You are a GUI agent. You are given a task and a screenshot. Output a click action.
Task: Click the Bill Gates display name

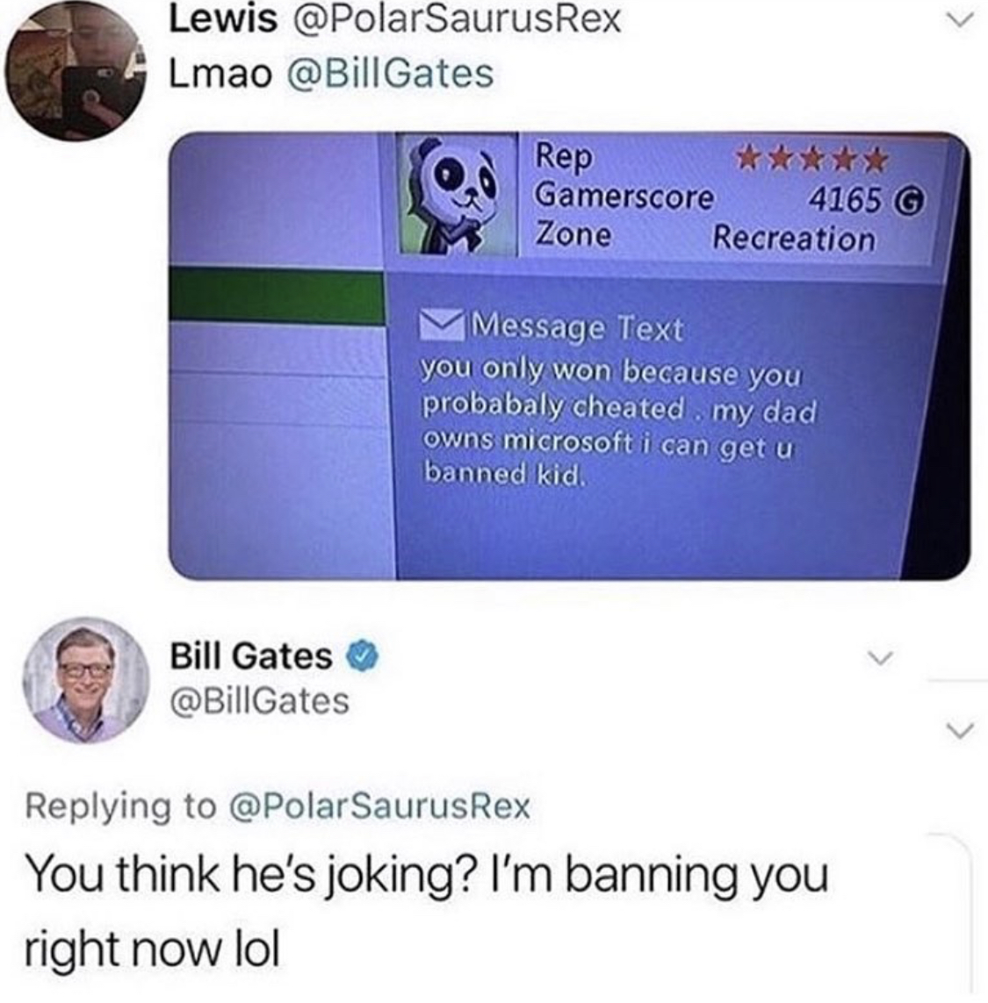[x=250, y=656]
